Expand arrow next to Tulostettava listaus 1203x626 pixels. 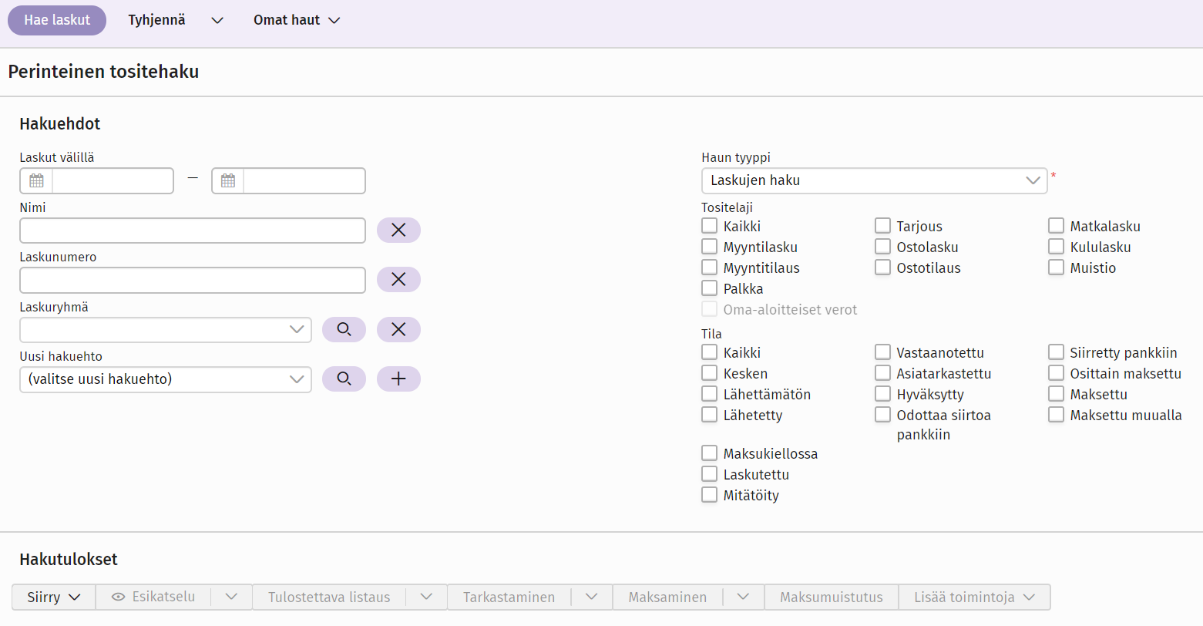point(426,597)
